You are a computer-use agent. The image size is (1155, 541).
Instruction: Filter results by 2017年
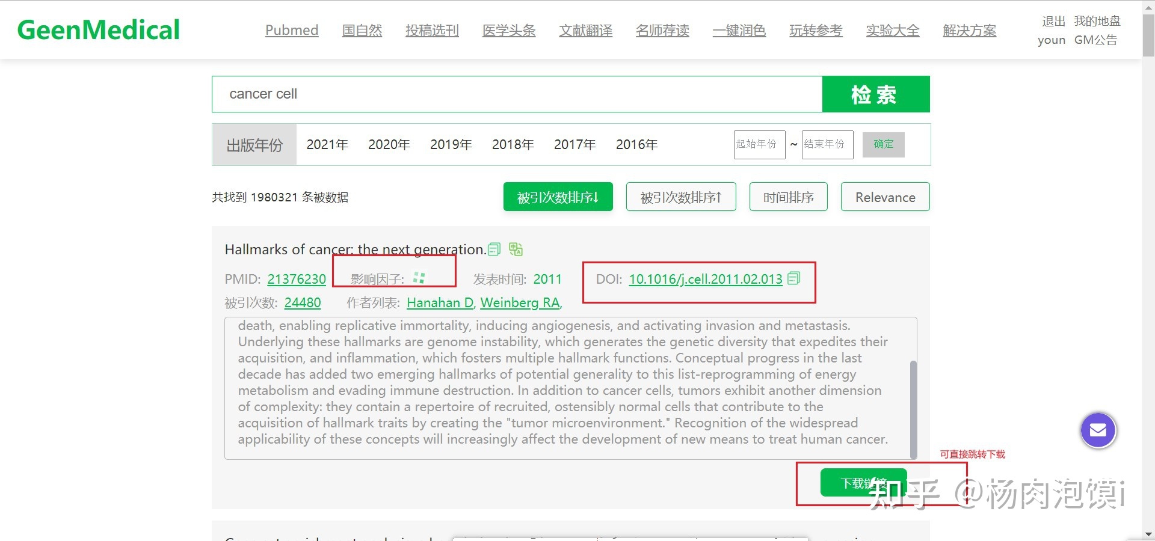pyautogui.click(x=575, y=144)
